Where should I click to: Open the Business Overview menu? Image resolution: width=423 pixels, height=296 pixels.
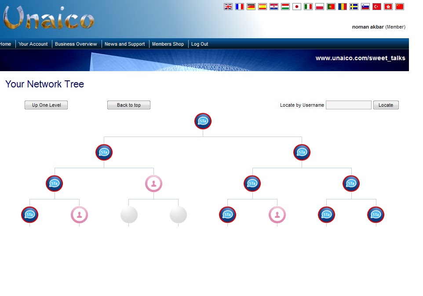pyautogui.click(x=76, y=44)
